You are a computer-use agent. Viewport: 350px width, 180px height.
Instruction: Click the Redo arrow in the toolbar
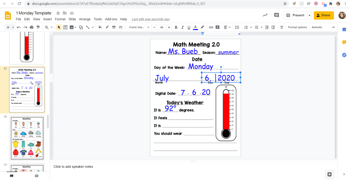[x=25, y=27]
